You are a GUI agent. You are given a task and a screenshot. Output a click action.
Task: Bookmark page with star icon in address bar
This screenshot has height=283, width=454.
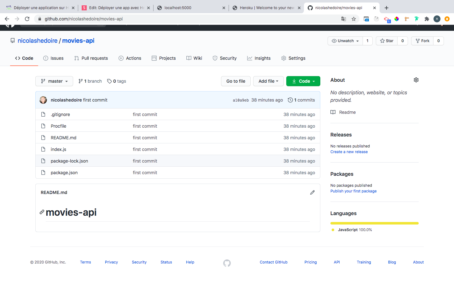(x=354, y=19)
